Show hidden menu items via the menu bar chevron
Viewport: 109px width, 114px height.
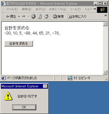point(95,9)
